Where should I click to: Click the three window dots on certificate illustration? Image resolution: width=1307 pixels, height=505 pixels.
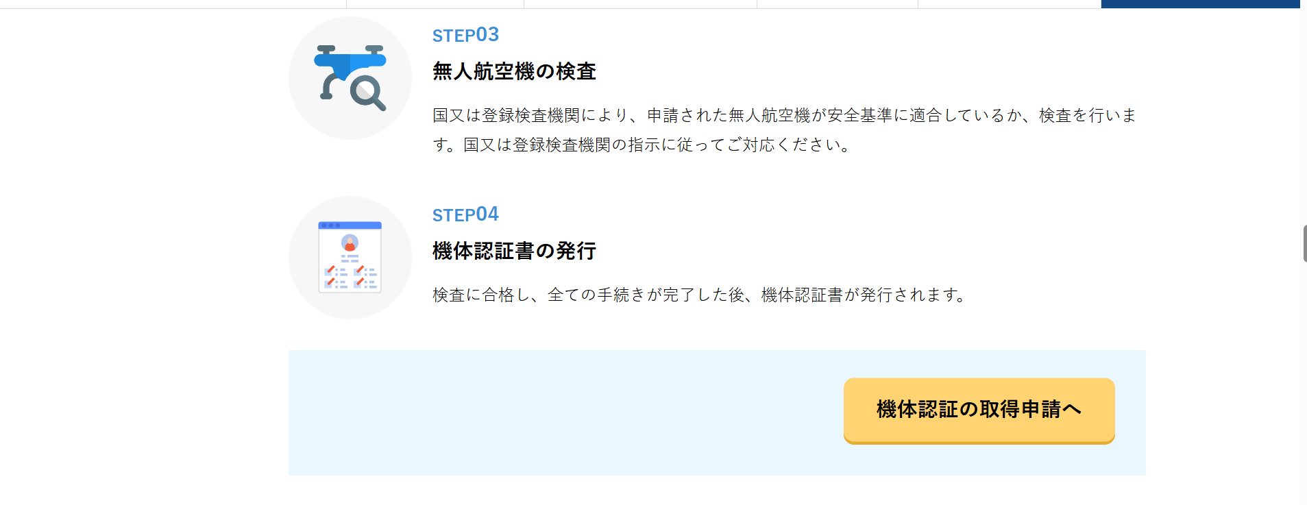(330, 225)
